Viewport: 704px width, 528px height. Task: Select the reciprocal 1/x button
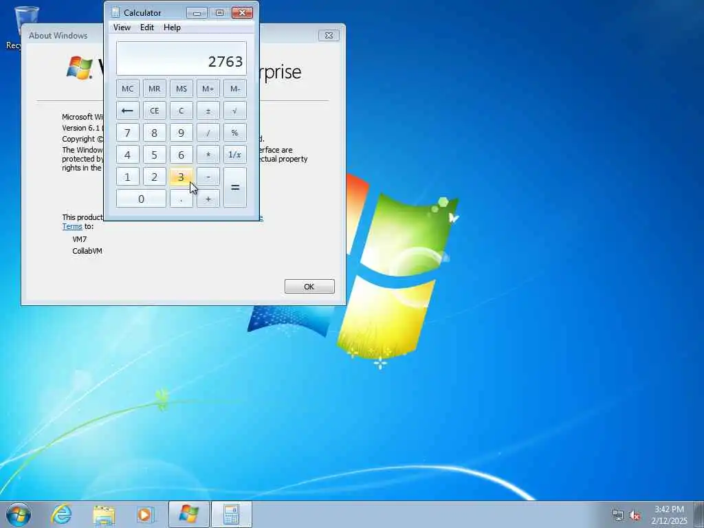[x=235, y=155]
